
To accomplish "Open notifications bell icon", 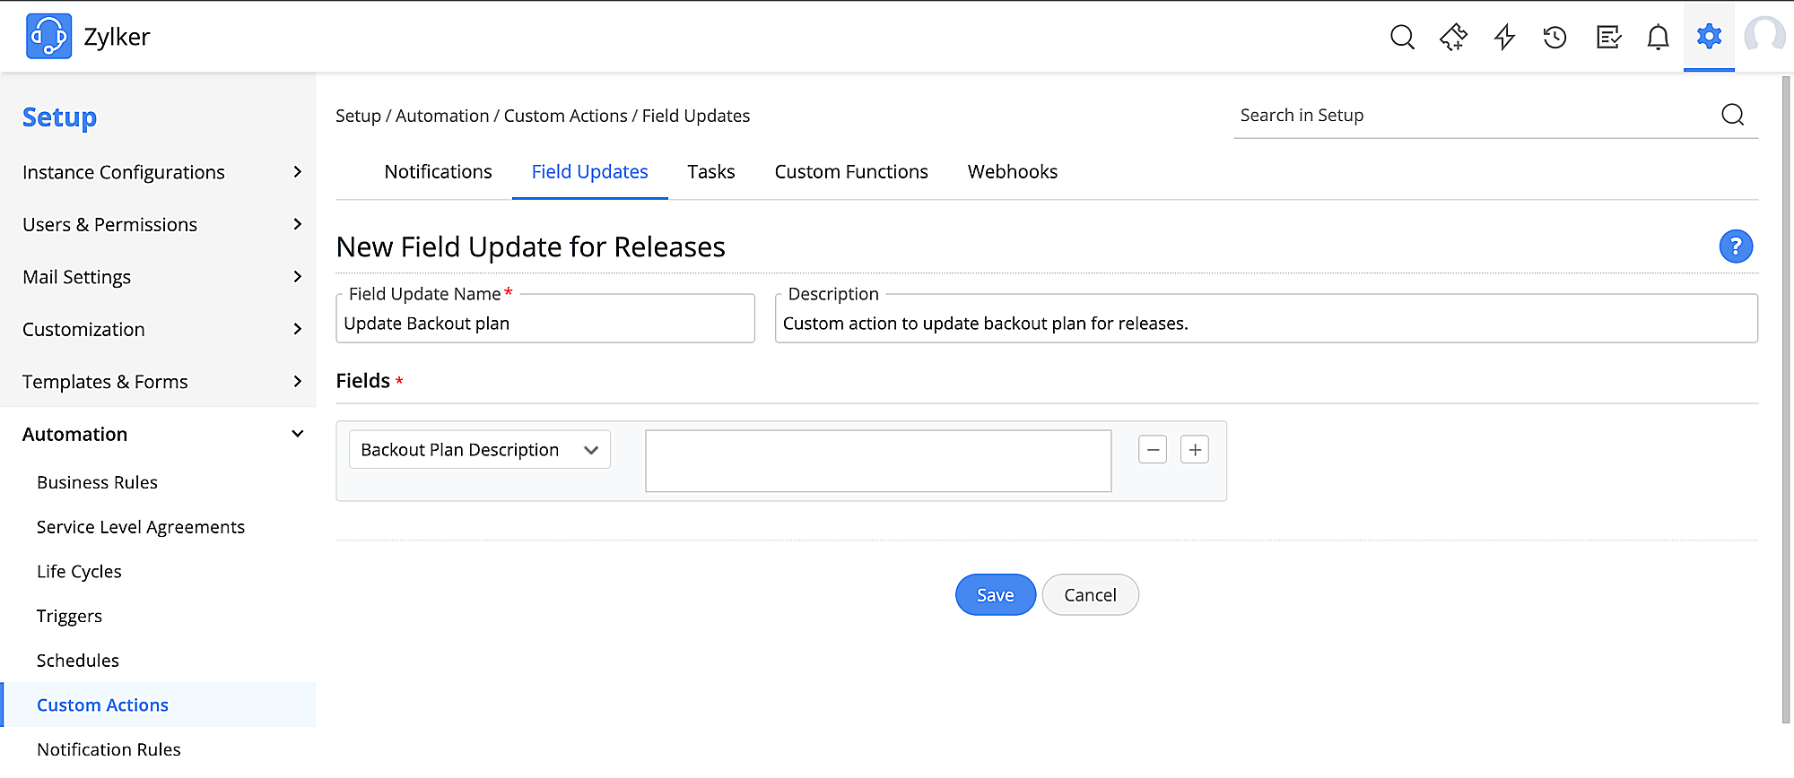I will (x=1658, y=37).
